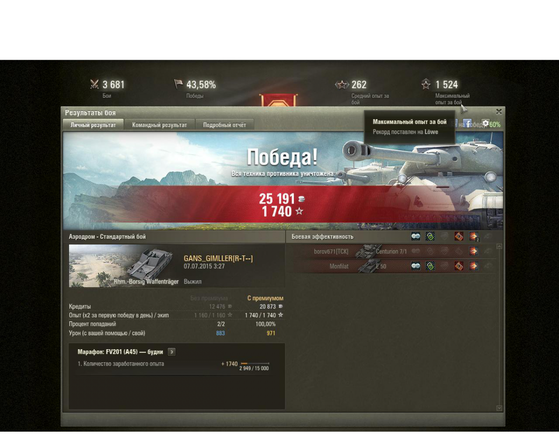The image size is (559, 447).
Task: Click damage-dealt icon with count 2
Action: tap(474, 237)
